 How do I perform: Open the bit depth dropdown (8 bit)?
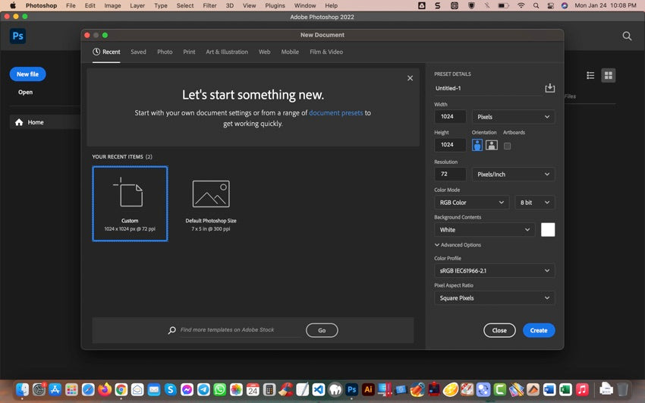[535, 203]
